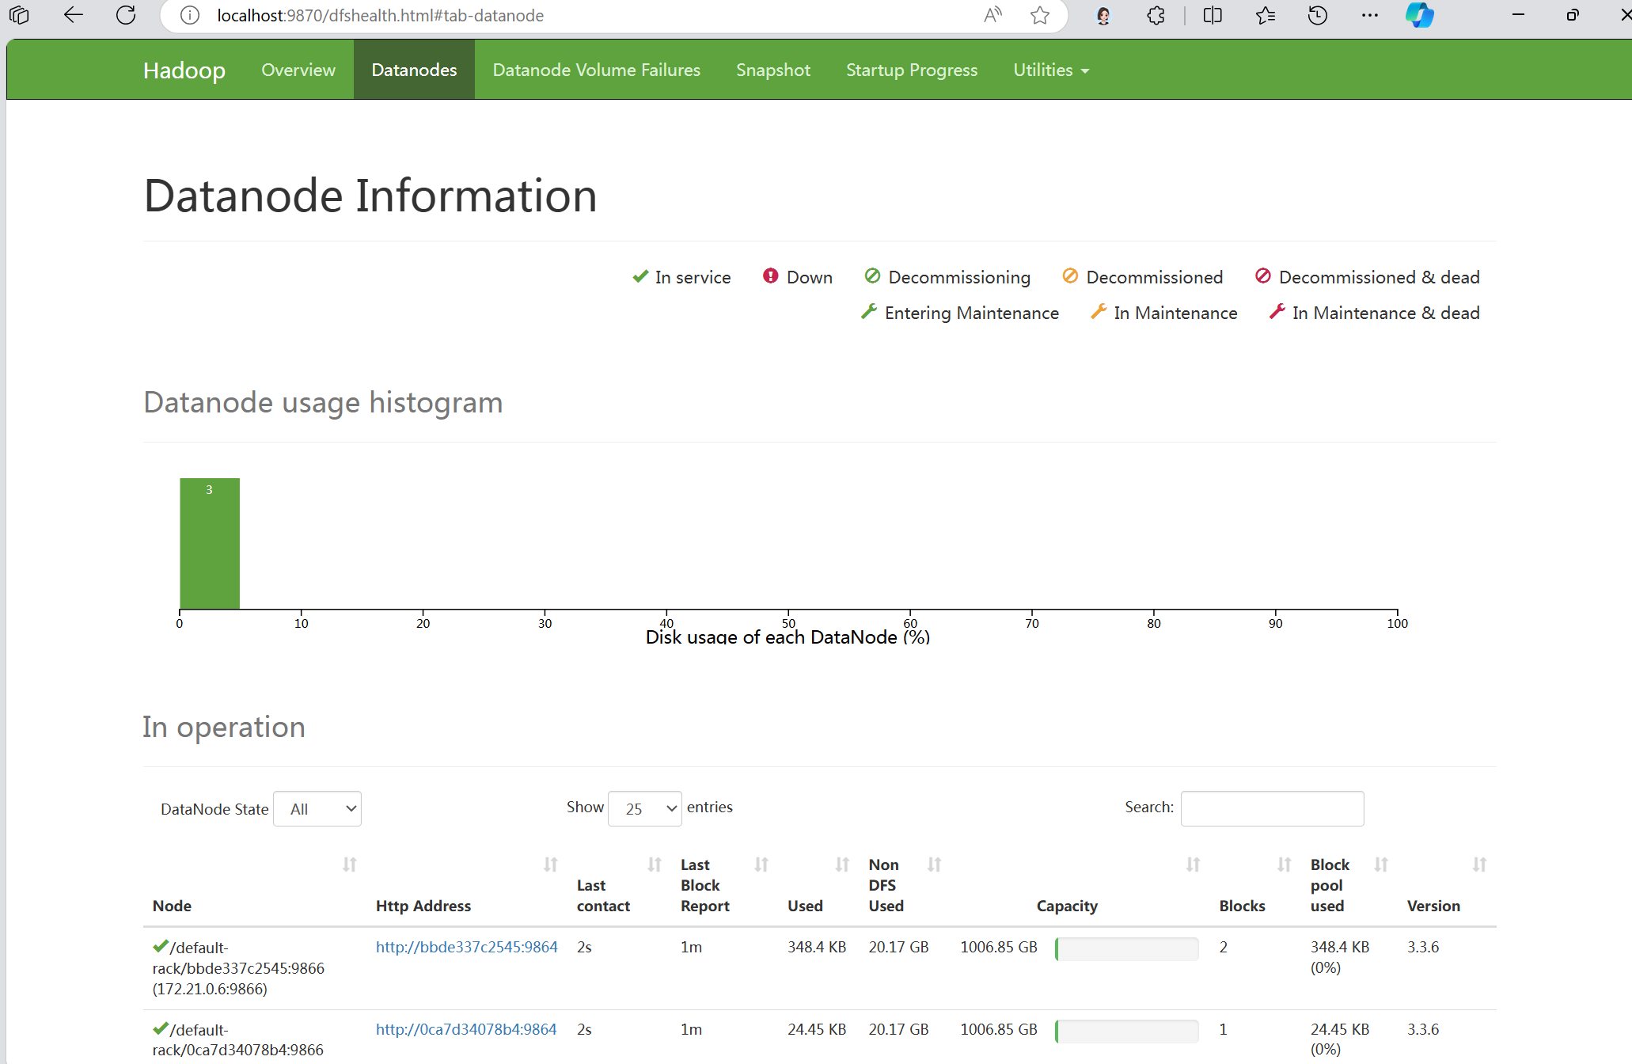Sort by Last contact column arrows
The width and height of the screenshot is (1632, 1064).
[655, 864]
